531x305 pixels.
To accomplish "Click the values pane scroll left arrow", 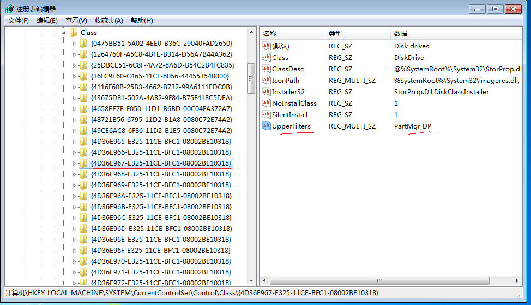I will [264, 280].
